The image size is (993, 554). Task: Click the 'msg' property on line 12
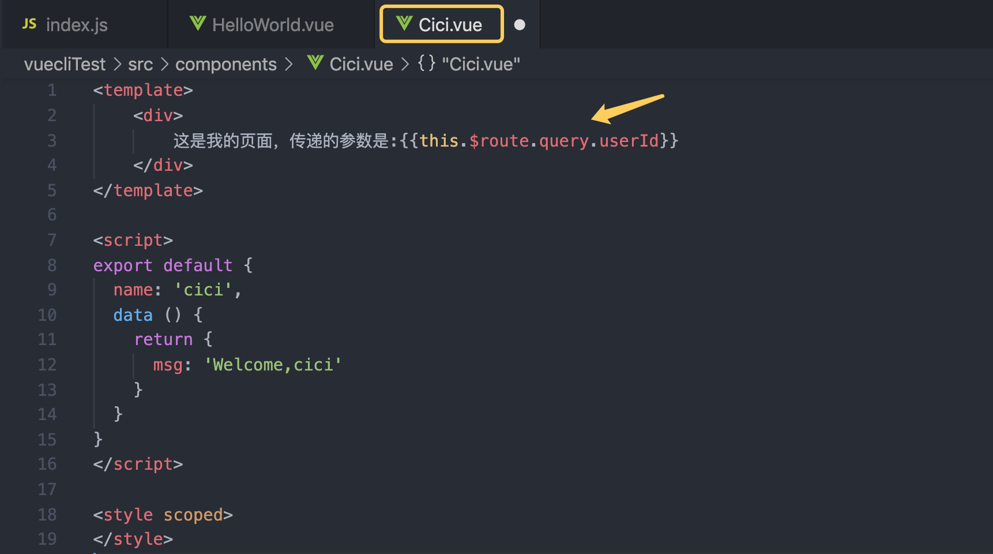pyautogui.click(x=168, y=365)
